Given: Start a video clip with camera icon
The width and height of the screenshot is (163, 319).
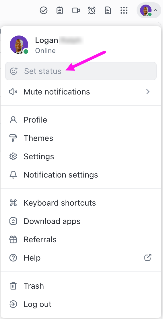Looking at the screenshot, I should 76,10.
